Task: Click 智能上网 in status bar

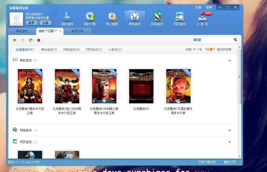Action: click(230, 162)
